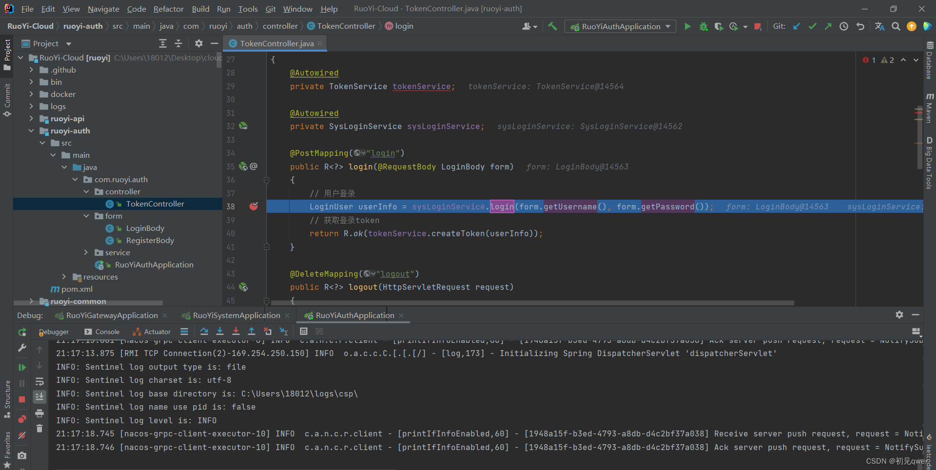Screen dimensions: 936x470
Task: Expand the resources folder
Action: pyautogui.click(x=64, y=277)
